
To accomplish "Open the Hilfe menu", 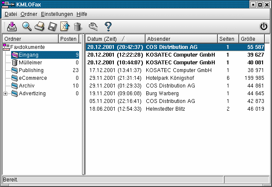I will click(82, 14).
